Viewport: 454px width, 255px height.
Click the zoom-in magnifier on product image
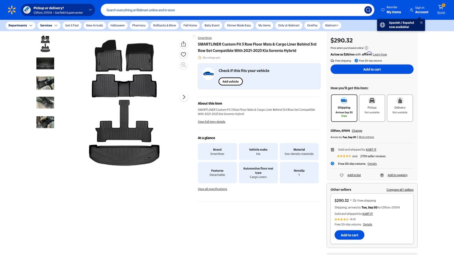coord(183,65)
